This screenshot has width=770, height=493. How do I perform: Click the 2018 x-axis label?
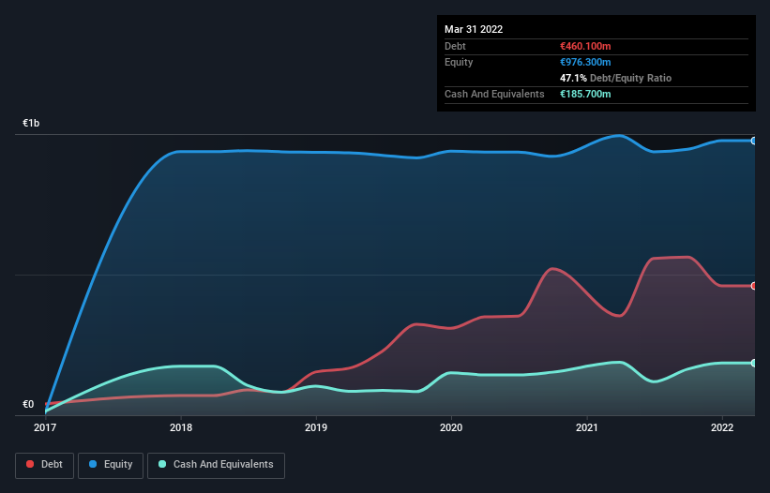181,427
